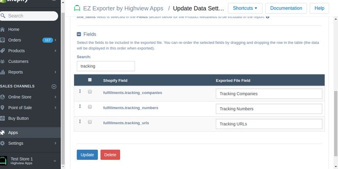Open the Documentation button
This screenshot has height=169, width=338.
[286, 8]
